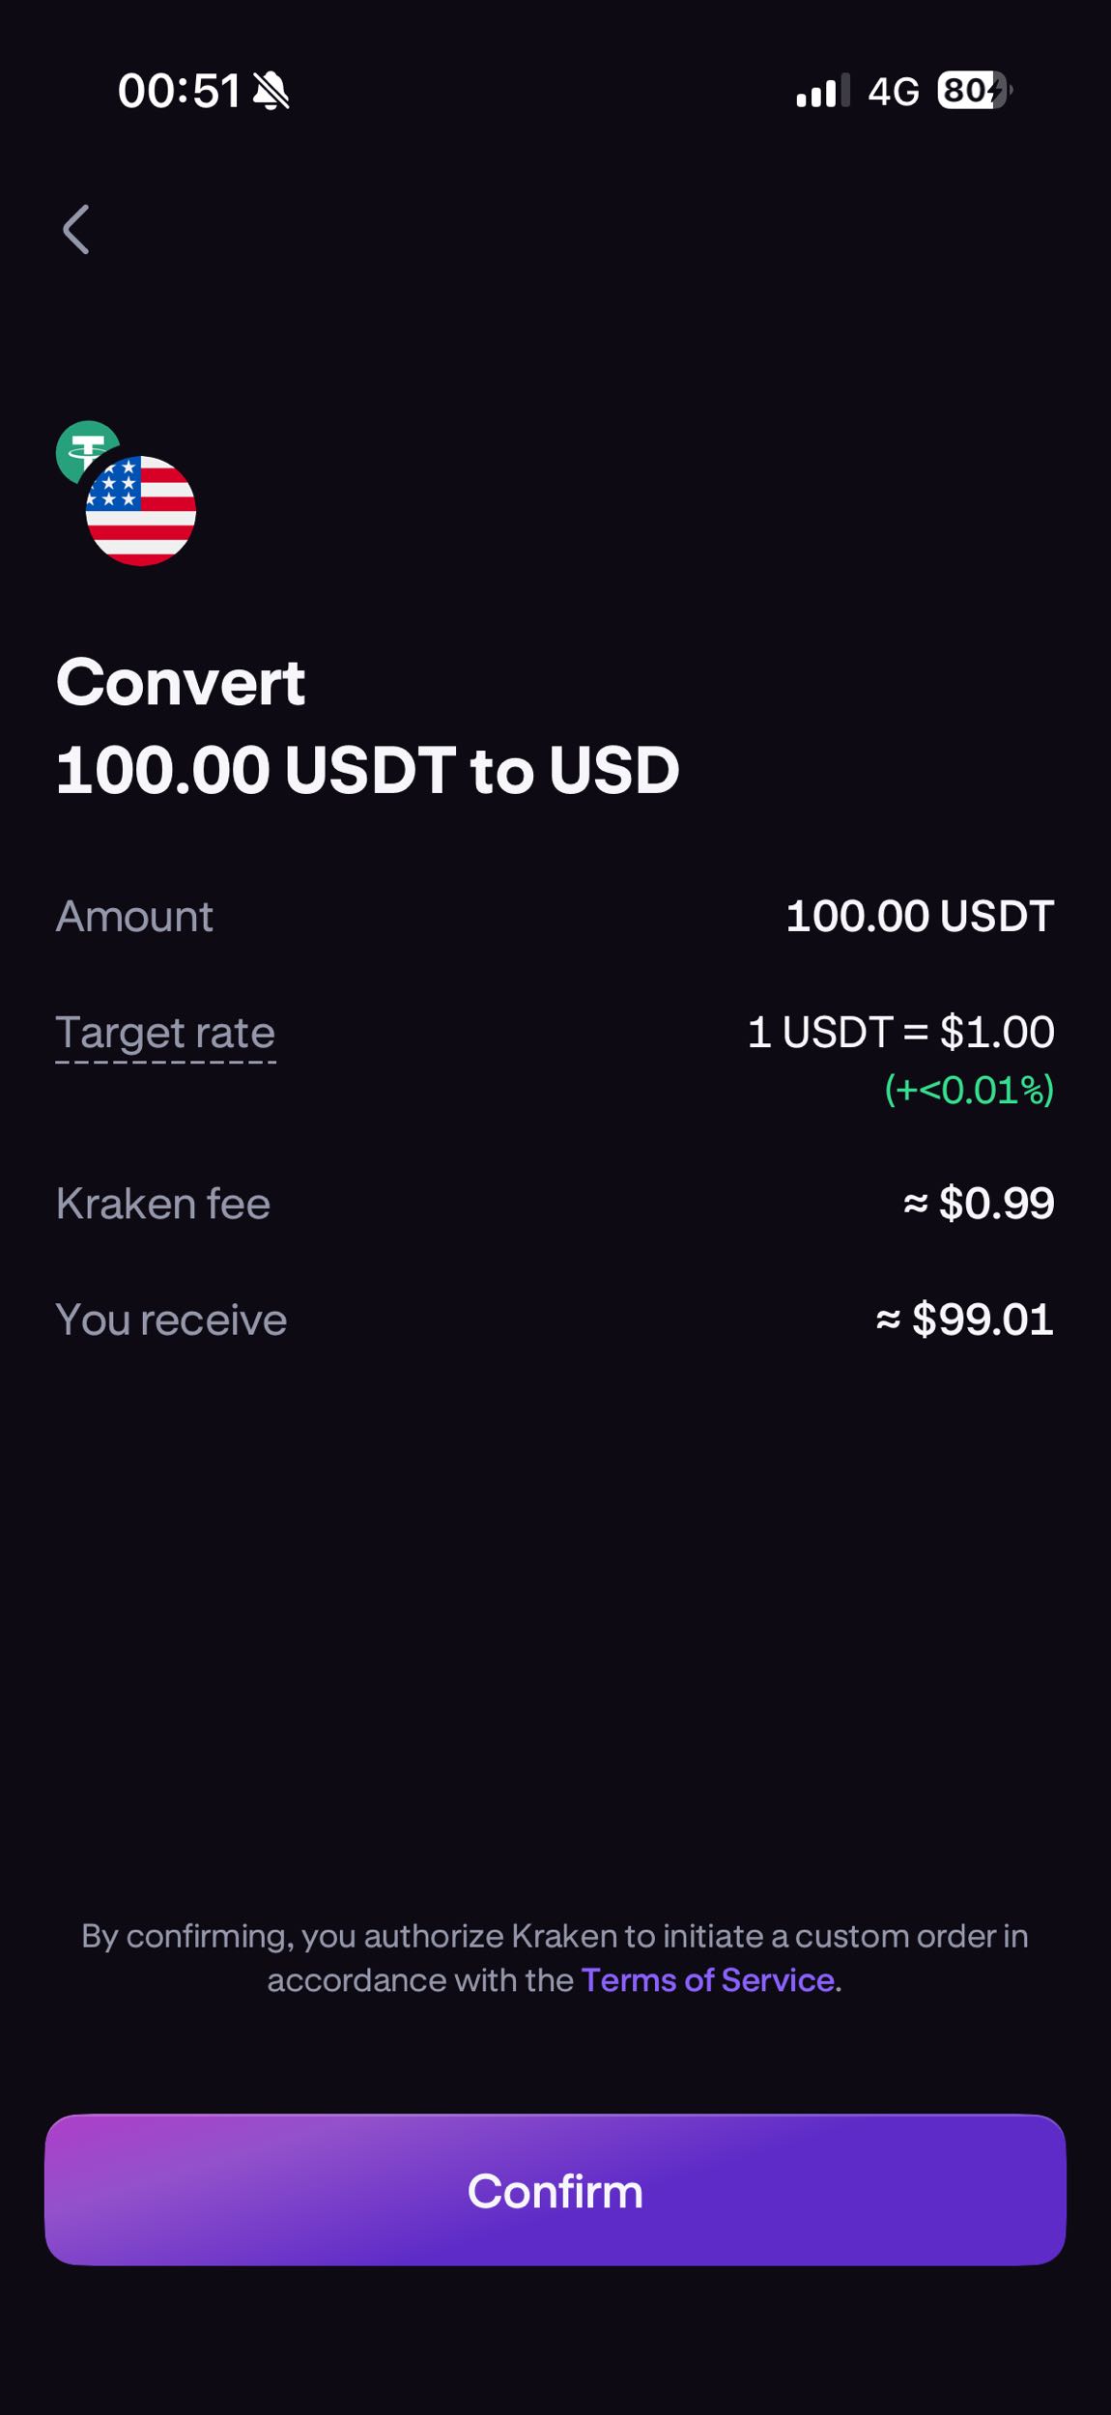Tap the 1 USDT = $1.00 rate value
Screen dimensions: 1111x2415
[900, 1032]
